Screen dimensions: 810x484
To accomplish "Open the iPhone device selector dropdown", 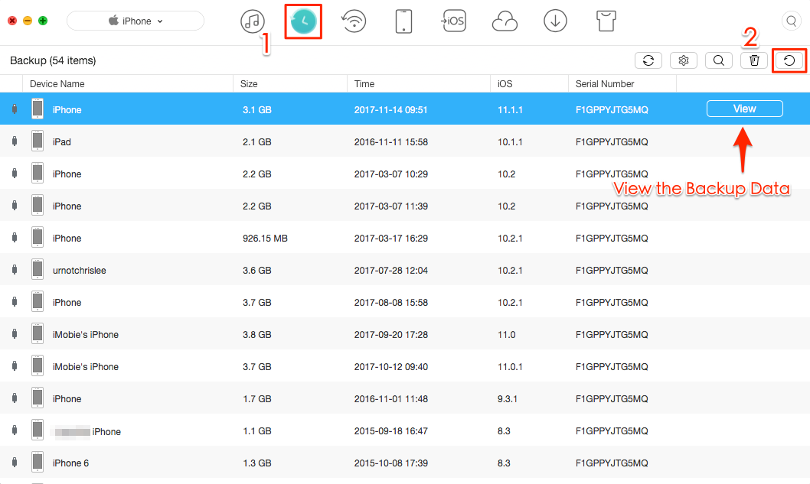I will [x=136, y=21].
